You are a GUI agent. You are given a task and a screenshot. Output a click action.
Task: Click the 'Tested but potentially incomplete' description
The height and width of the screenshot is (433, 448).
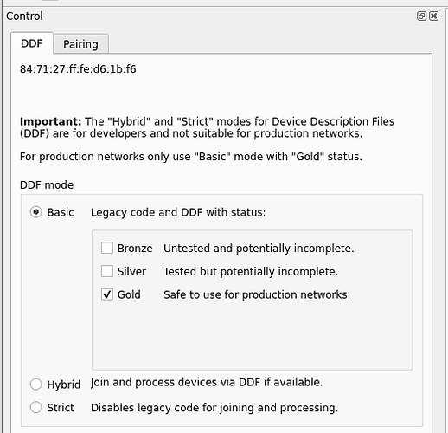[251, 272]
